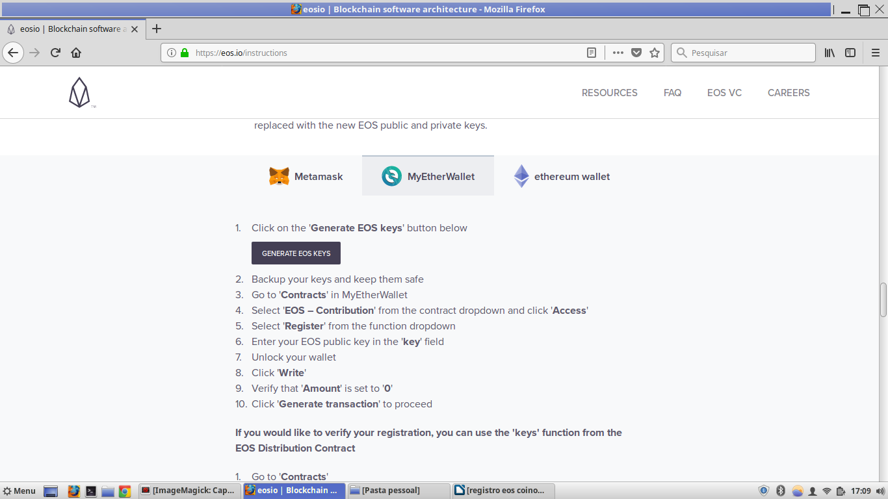Click the volume speaker tray icon
This screenshot has height=499, width=888.
coord(880,491)
